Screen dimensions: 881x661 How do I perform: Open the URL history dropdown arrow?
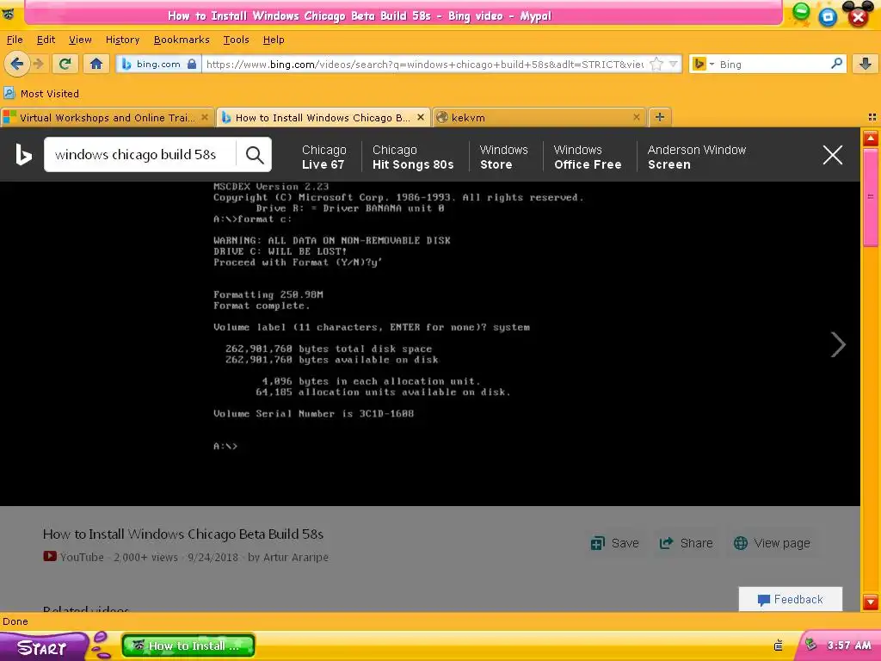pos(673,64)
